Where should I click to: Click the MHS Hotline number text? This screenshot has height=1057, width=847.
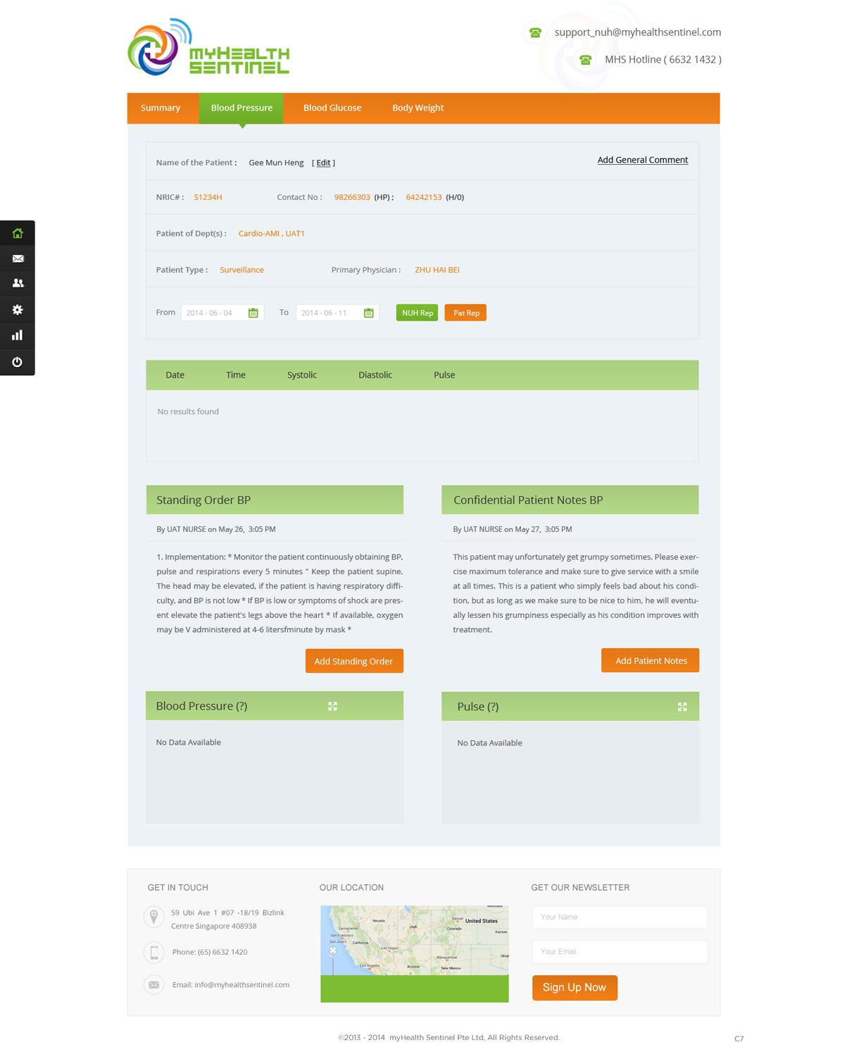pos(663,60)
